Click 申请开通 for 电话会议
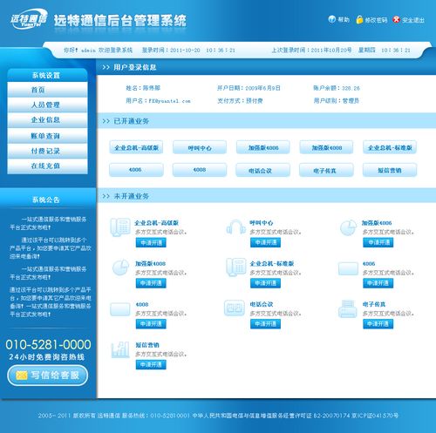 click(x=266, y=324)
